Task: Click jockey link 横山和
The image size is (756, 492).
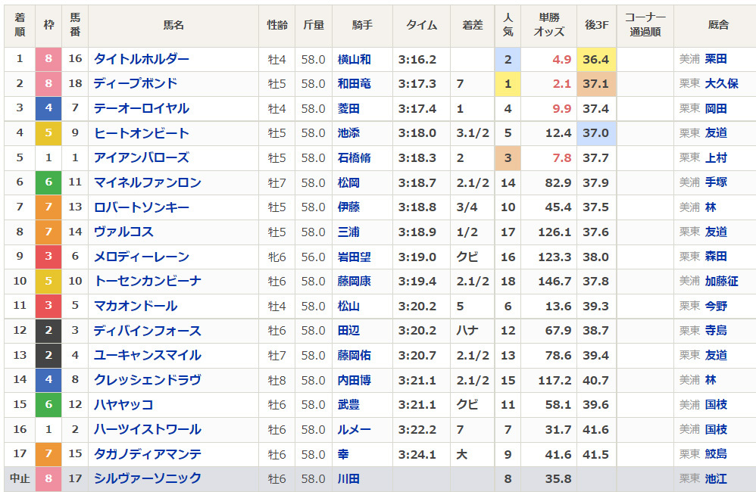Action: [x=355, y=59]
